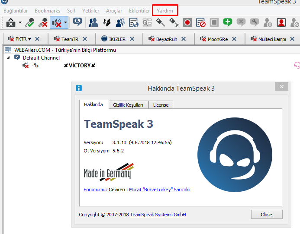Close the MoonGRe server tab

click(x=234, y=39)
